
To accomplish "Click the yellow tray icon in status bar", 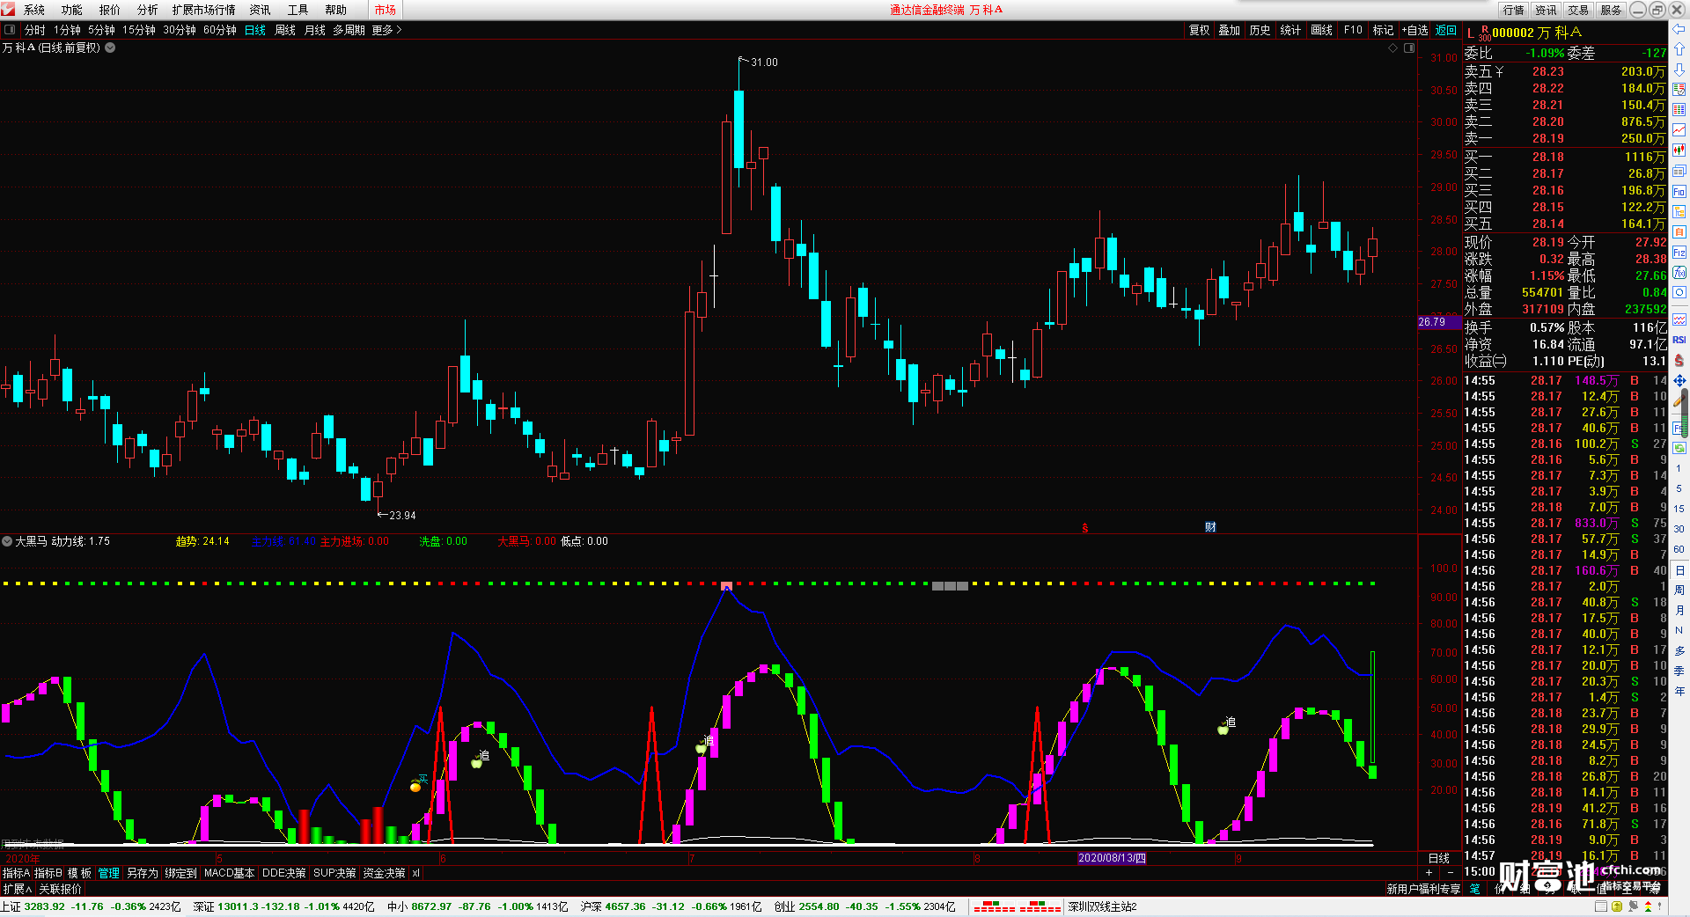I will tap(1617, 906).
